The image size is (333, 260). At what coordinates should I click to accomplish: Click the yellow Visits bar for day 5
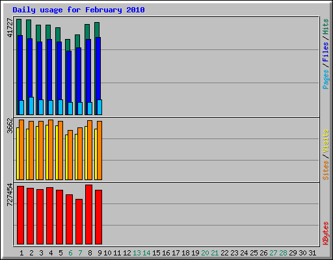(x=57, y=153)
